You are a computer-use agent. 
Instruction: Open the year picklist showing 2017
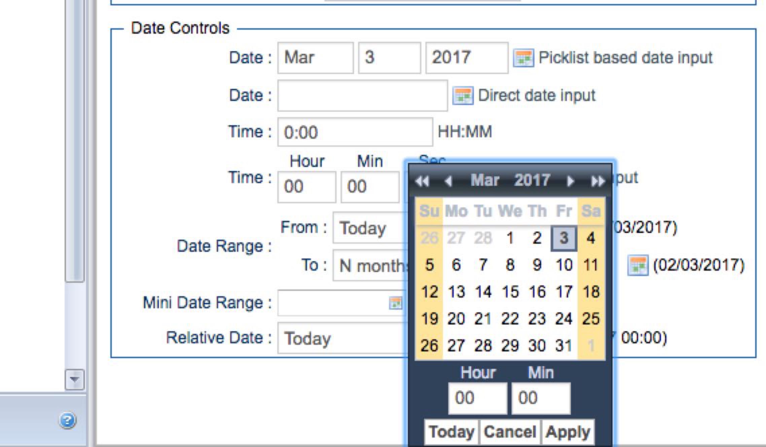tap(466, 58)
